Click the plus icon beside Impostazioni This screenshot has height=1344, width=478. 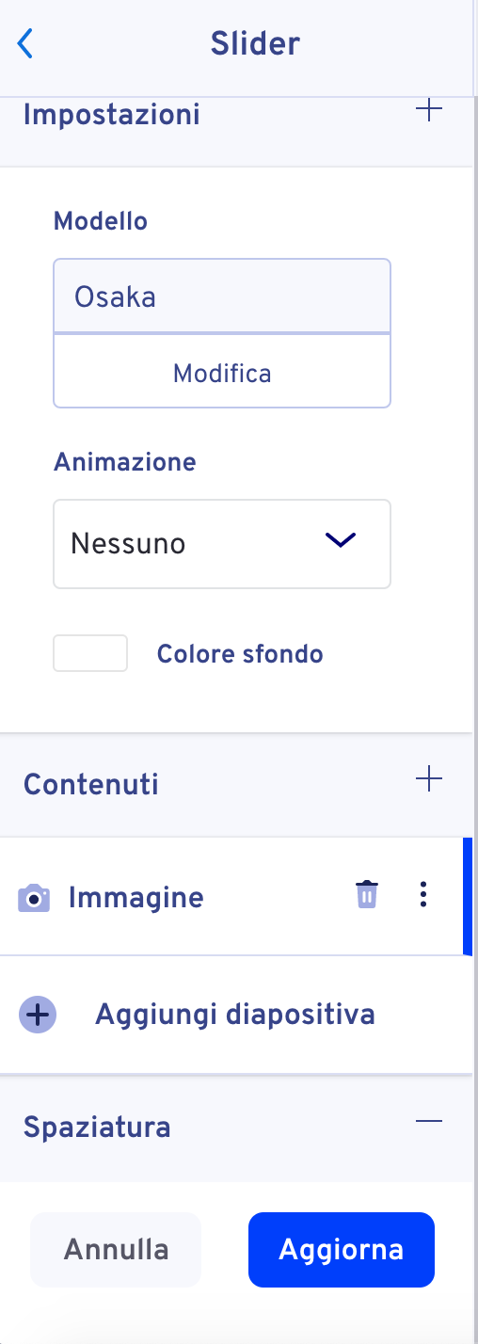(429, 110)
